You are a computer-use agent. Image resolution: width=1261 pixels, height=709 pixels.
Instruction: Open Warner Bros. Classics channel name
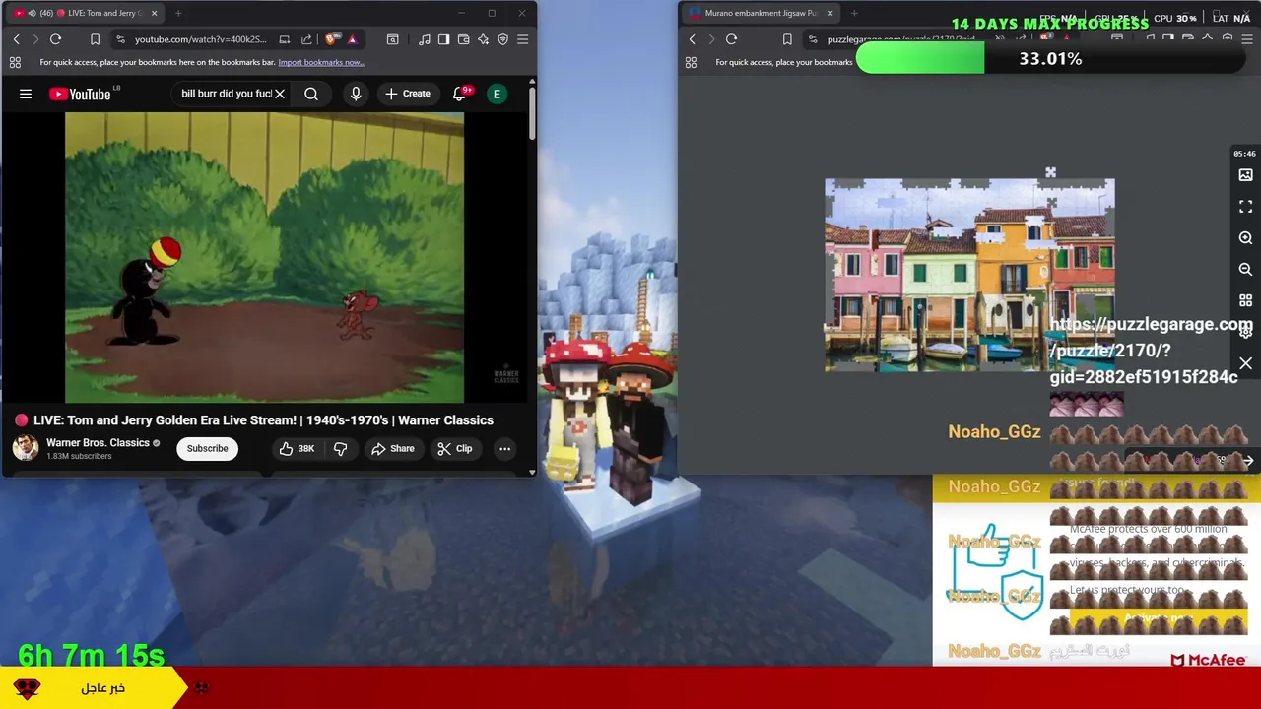pos(98,443)
